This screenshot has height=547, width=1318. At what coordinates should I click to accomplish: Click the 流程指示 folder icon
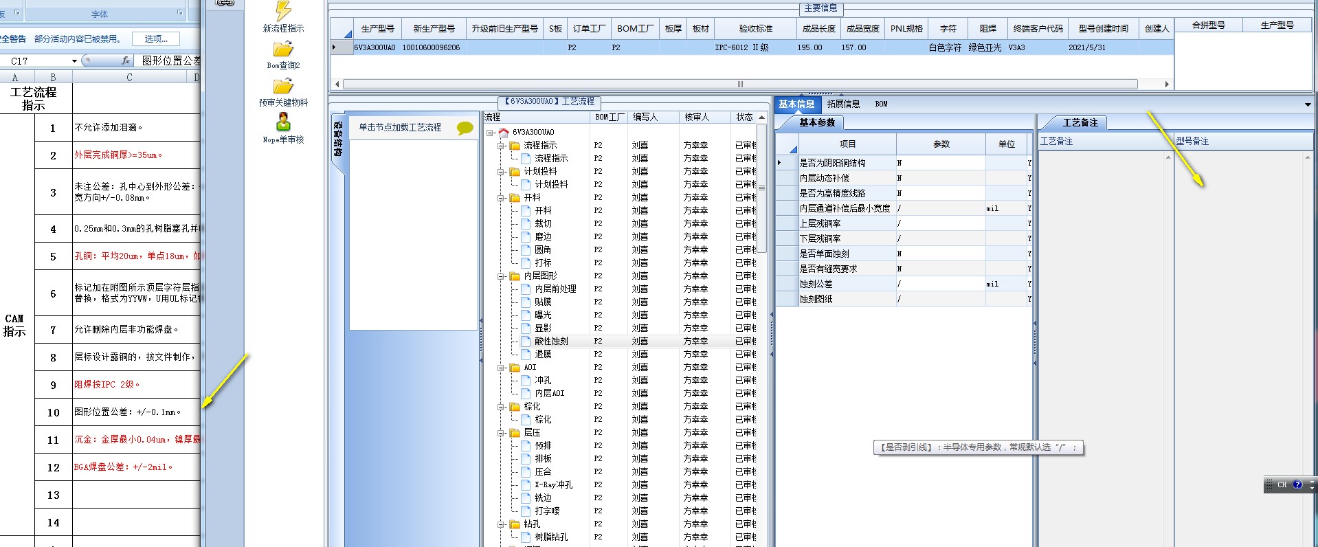coord(515,145)
